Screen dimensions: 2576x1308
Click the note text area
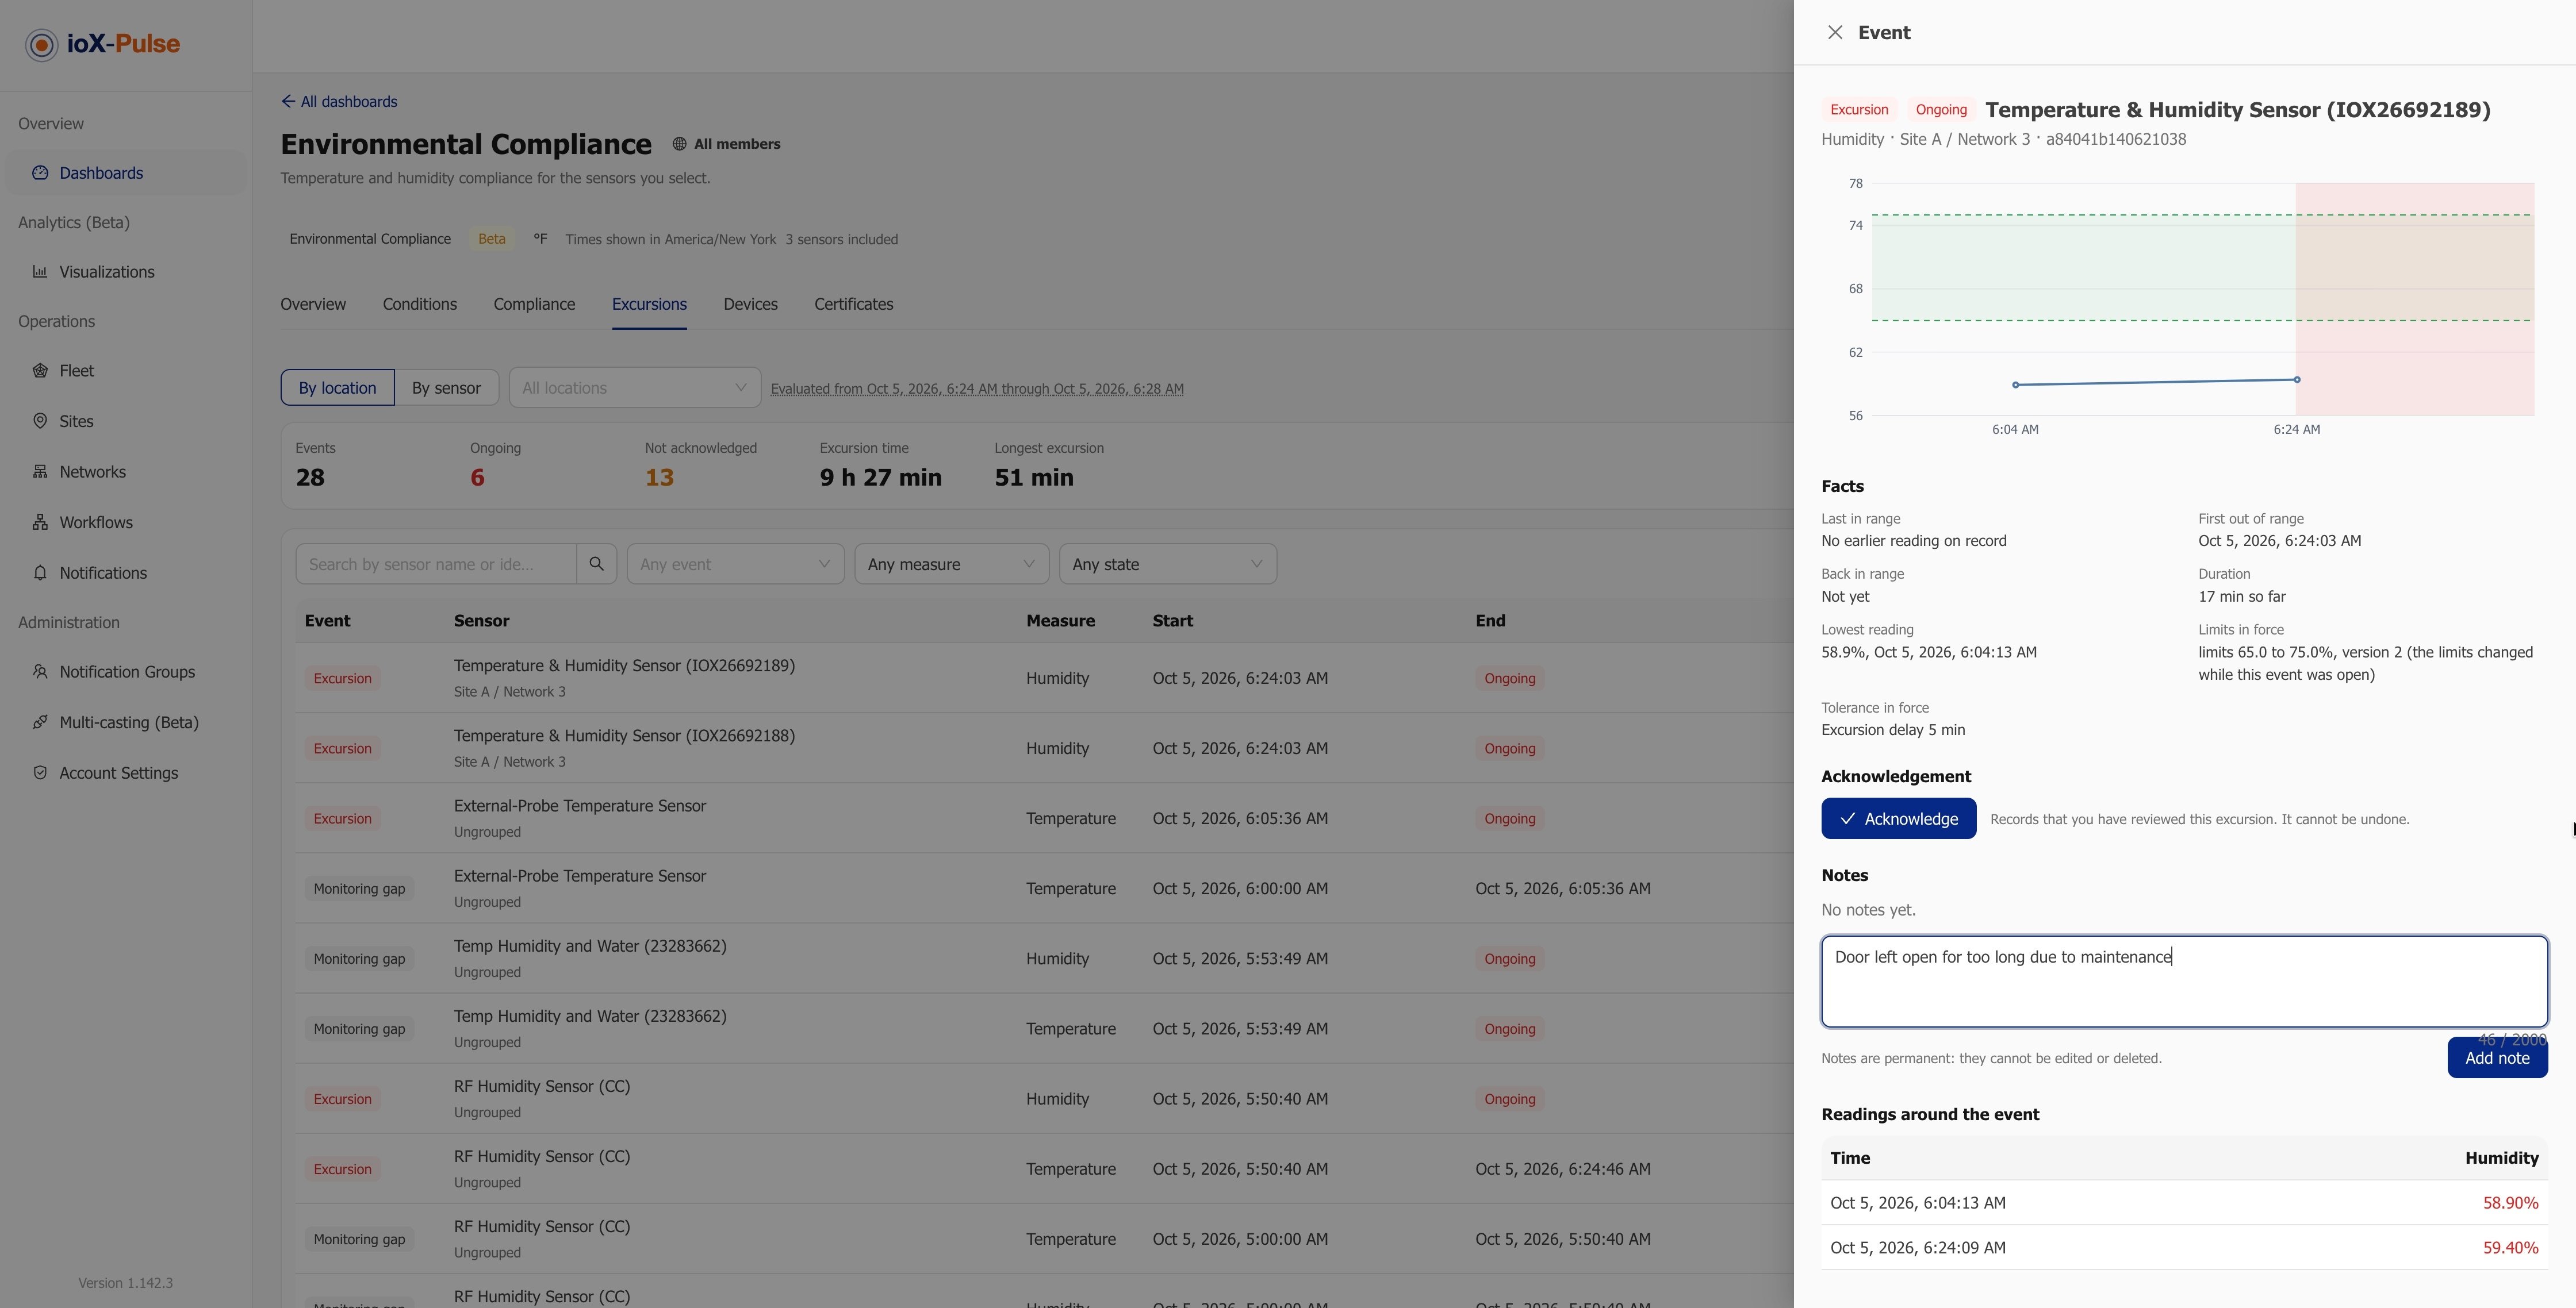2184,981
